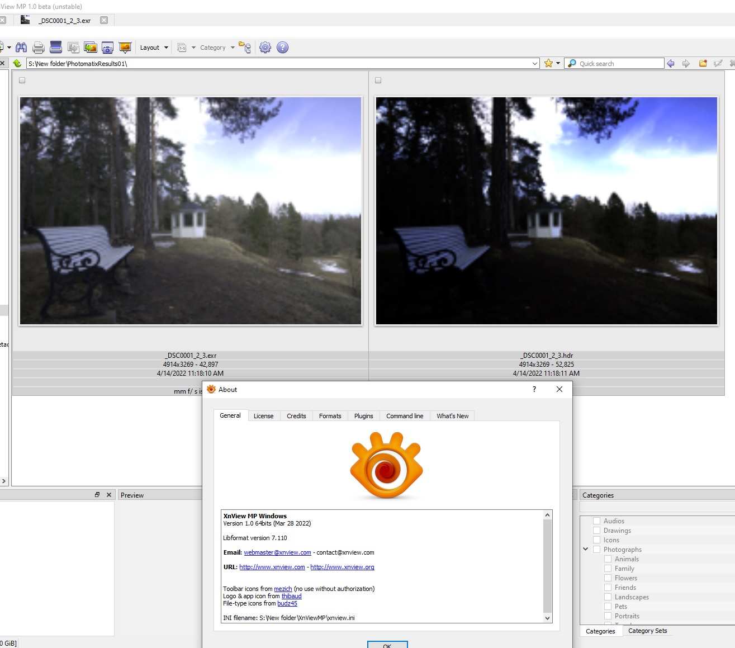The width and height of the screenshot is (735, 648).
Task: Tick the checkbox above _DSC0001_2_3.exr thumbnail
Action: tap(22, 81)
